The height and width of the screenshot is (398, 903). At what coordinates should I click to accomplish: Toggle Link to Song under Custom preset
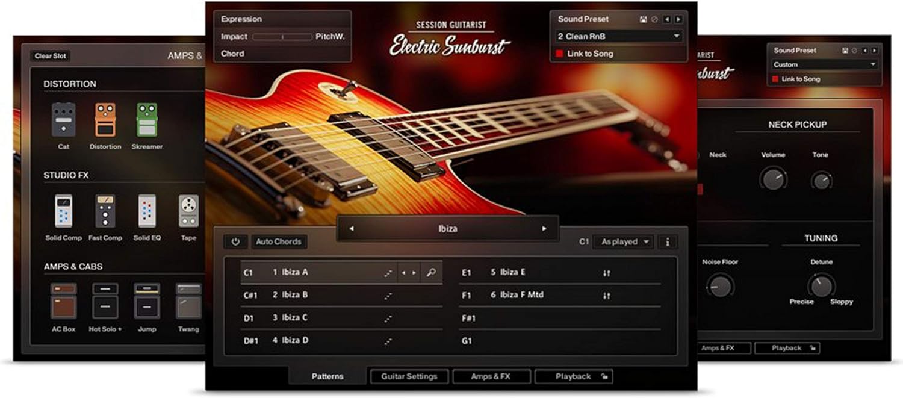(775, 79)
